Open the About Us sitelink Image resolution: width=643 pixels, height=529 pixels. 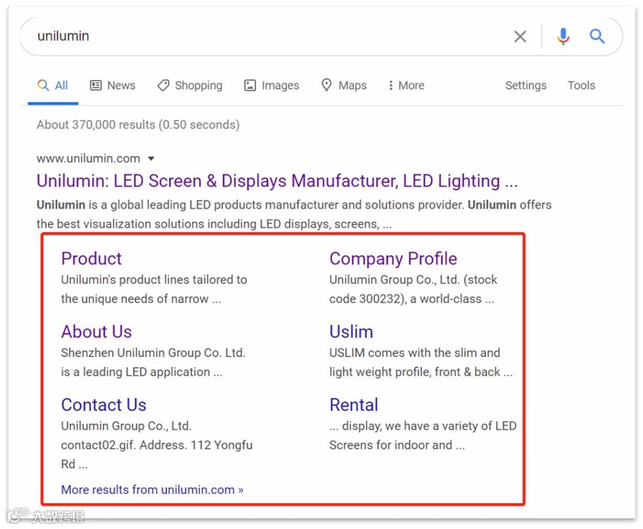tap(96, 332)
